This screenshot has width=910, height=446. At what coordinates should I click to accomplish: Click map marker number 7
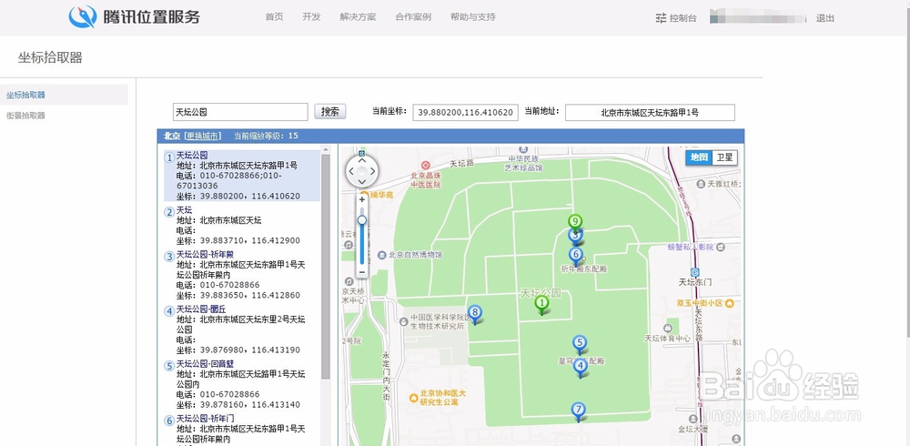tap(578, 411)
